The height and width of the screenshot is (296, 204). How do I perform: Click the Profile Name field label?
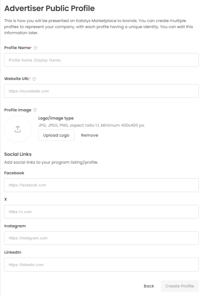[x=17, y=48]
